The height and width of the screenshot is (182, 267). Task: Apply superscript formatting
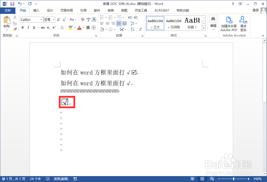coord(54,28)
